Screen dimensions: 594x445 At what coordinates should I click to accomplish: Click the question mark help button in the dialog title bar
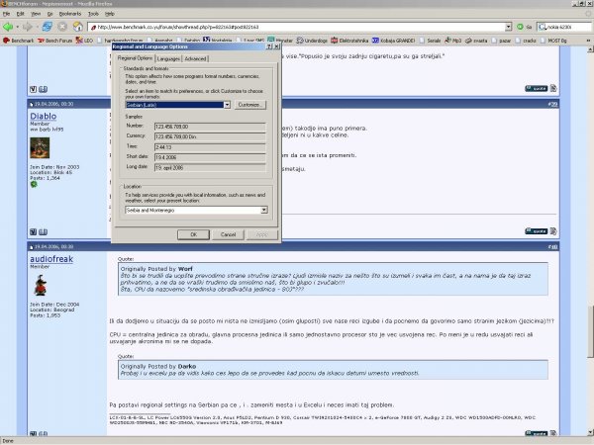point(269,46)
